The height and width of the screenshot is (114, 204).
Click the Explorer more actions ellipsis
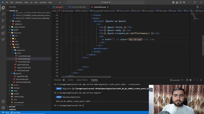(x=48, y=7)
